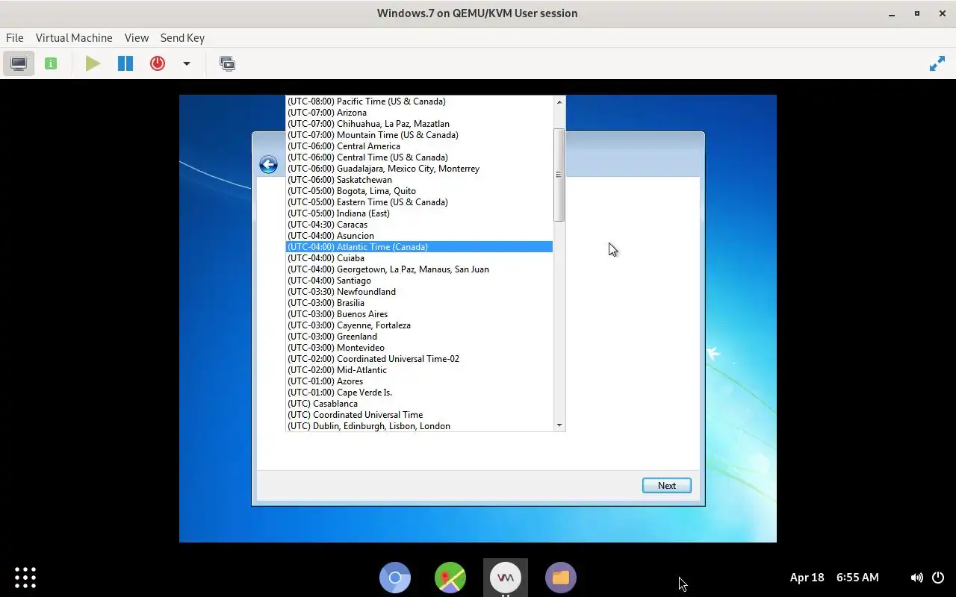Select Cayenne, Fortaleza

419,325
